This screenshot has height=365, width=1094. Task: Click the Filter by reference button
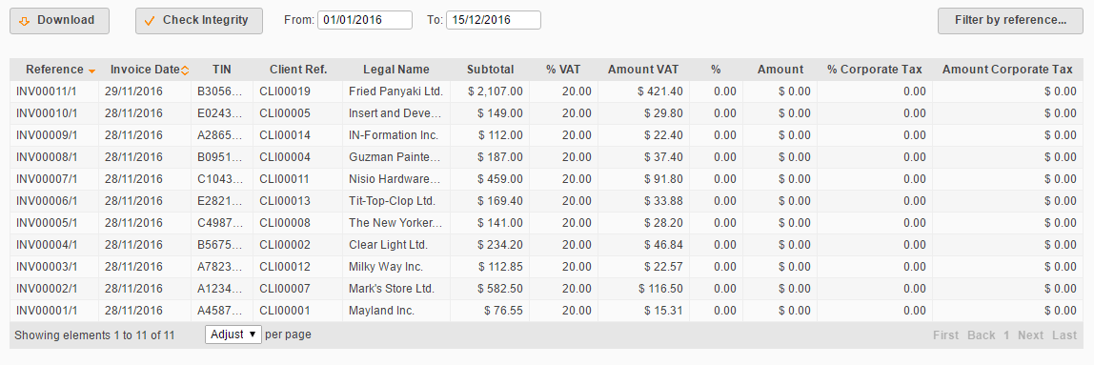pos(1010,20)
